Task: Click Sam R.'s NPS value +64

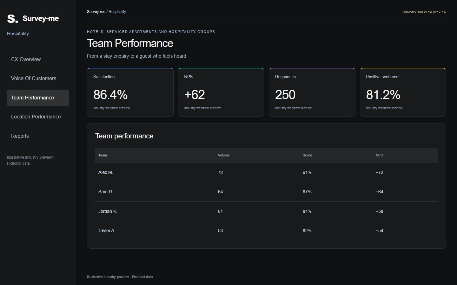Action: 380,192
